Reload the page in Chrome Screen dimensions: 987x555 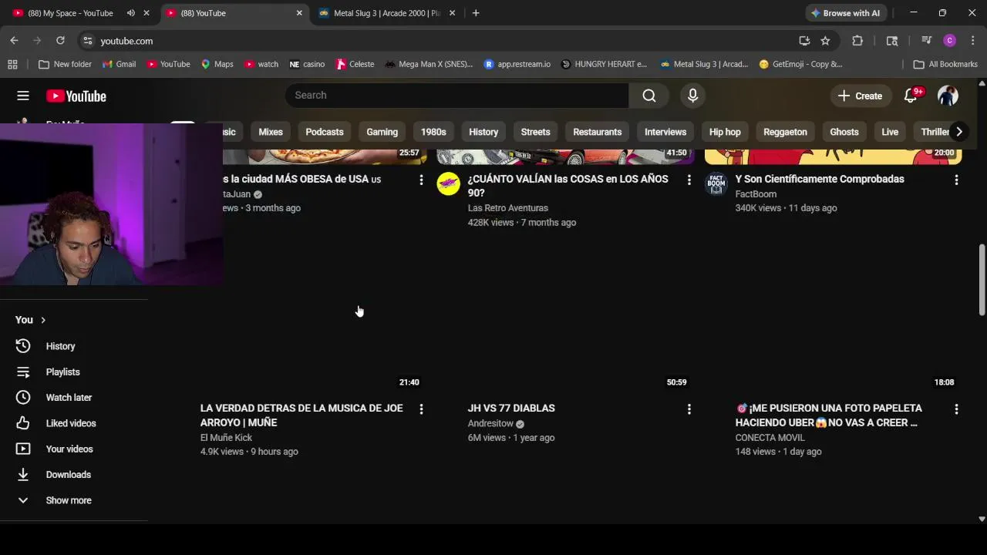(60, 40)
